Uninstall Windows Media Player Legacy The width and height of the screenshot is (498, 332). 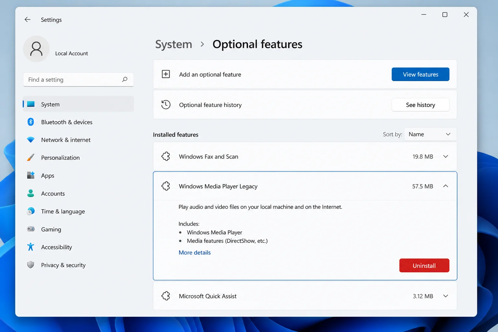click(x=424, y=266)
